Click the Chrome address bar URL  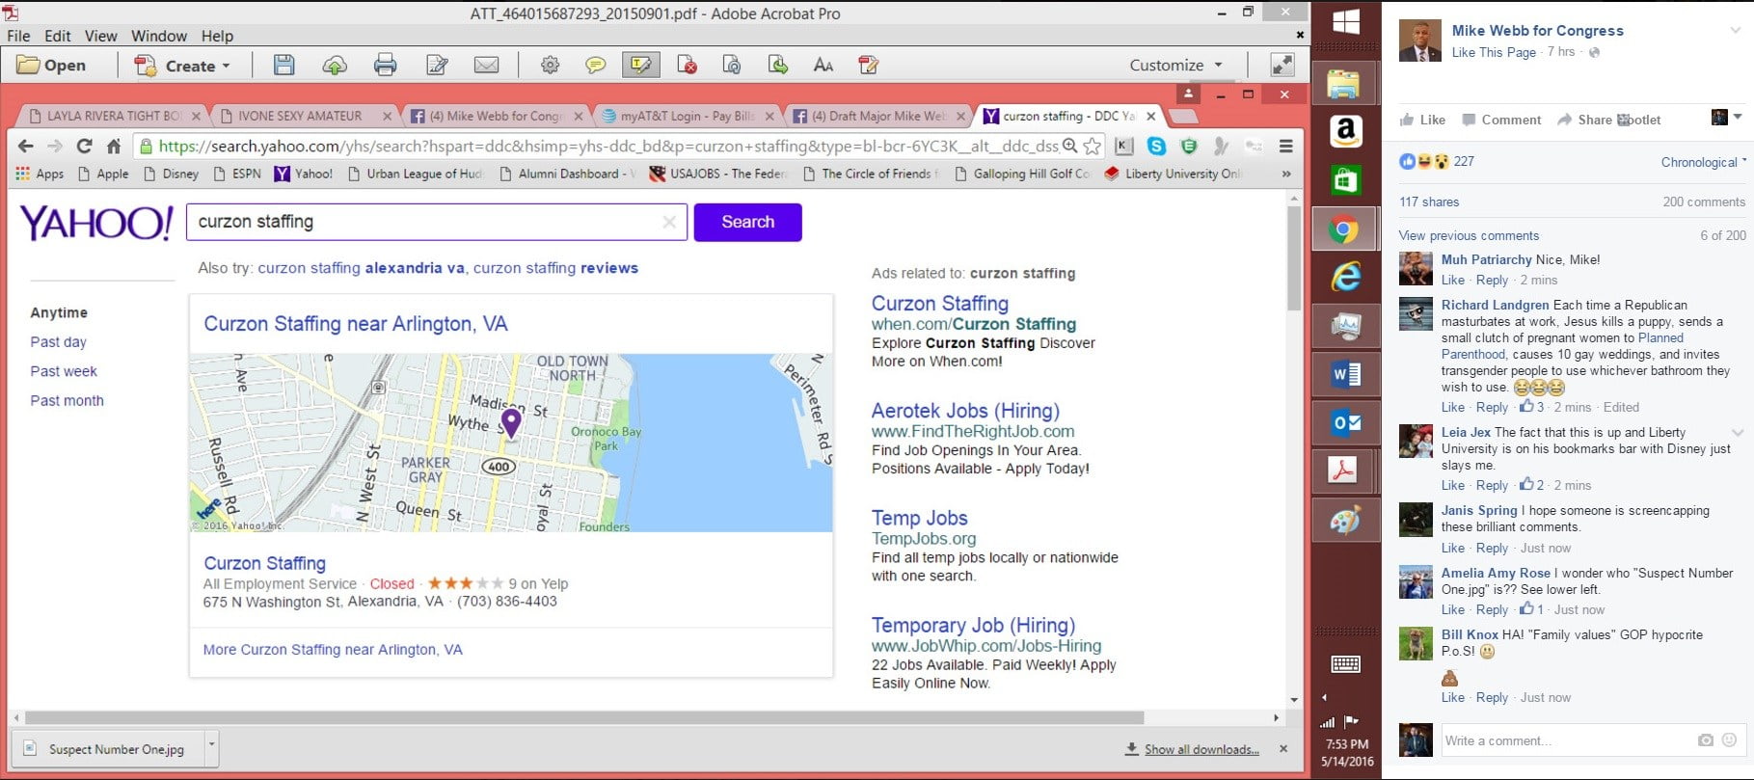(607, 146)
